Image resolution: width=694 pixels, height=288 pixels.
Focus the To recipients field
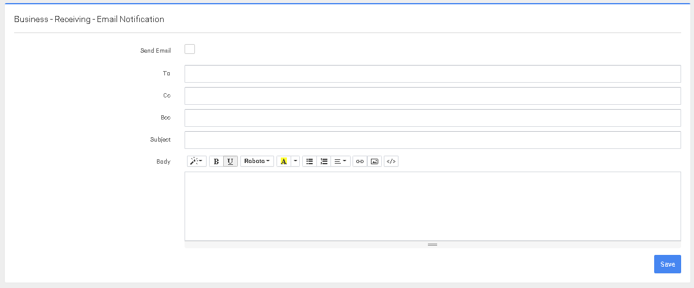tap(432, 74)
